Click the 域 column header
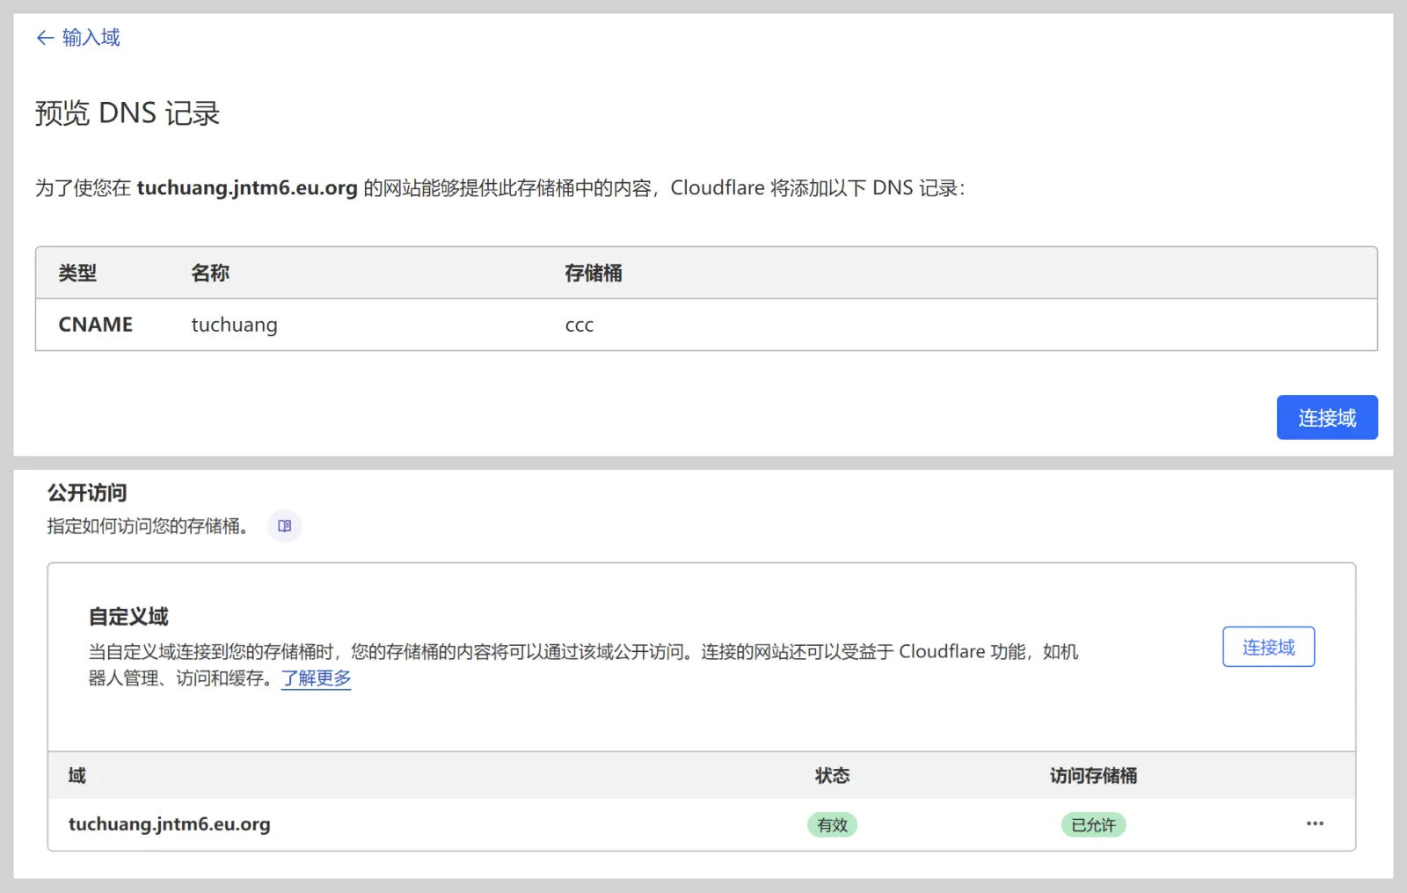1407x893 pixels. (77, 776)
